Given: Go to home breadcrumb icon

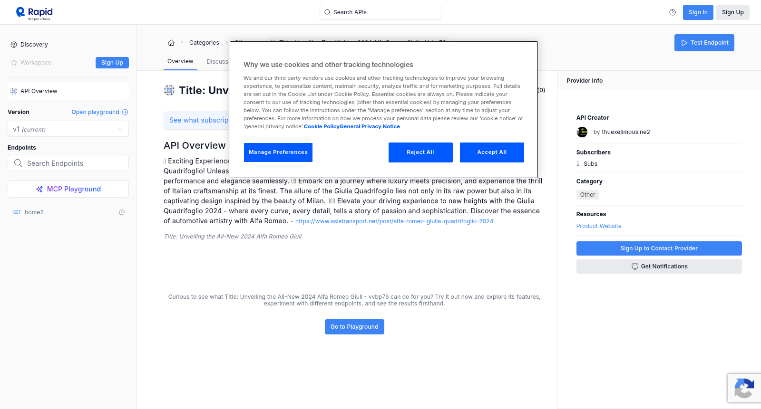Looking at the screenshot, I should 171,43.
